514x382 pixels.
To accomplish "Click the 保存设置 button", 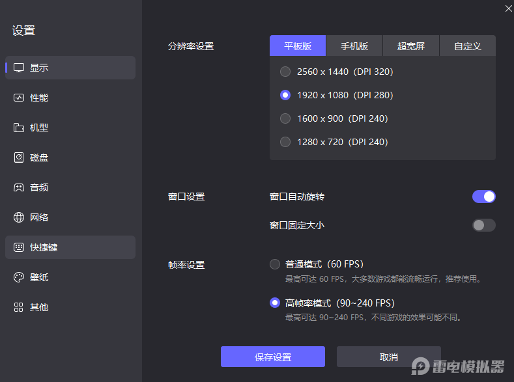I will [x=273, y=357].
